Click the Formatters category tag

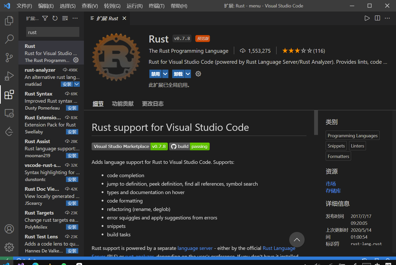[x=338, y=156]
